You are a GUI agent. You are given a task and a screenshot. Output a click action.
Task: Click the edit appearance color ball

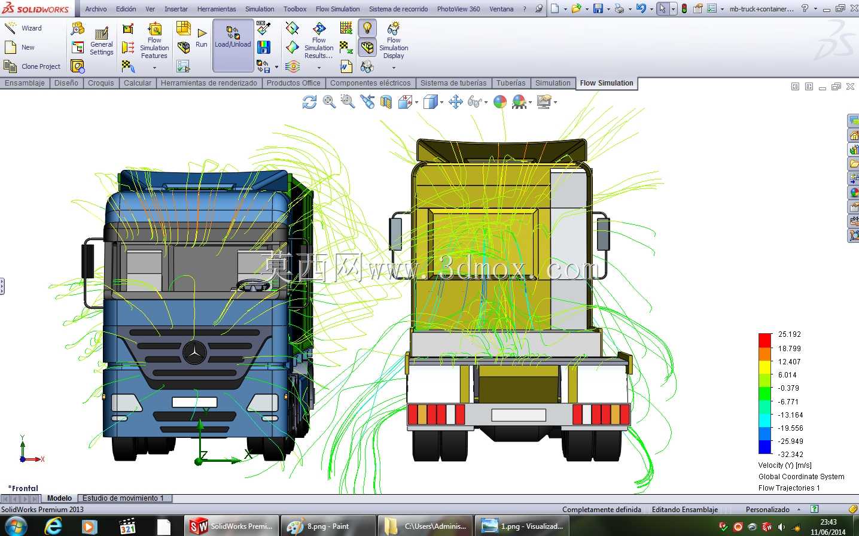pos(500,102)
